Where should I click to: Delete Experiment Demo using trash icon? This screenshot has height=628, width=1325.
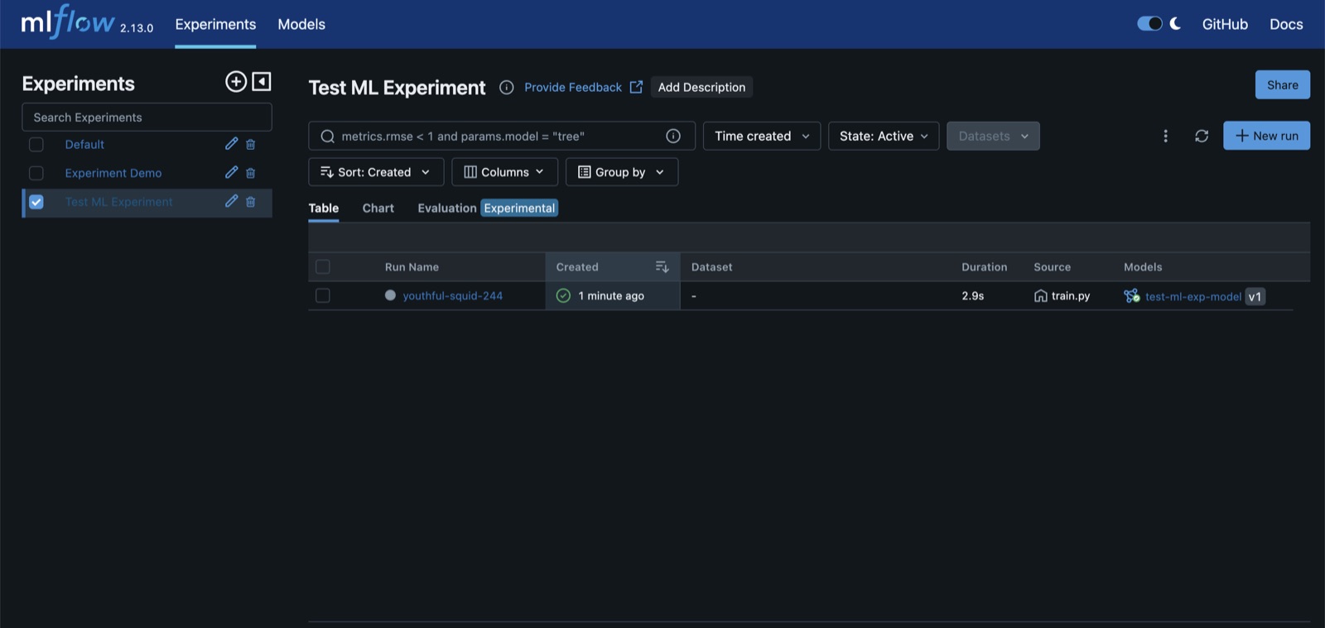(x=251, y=173)
